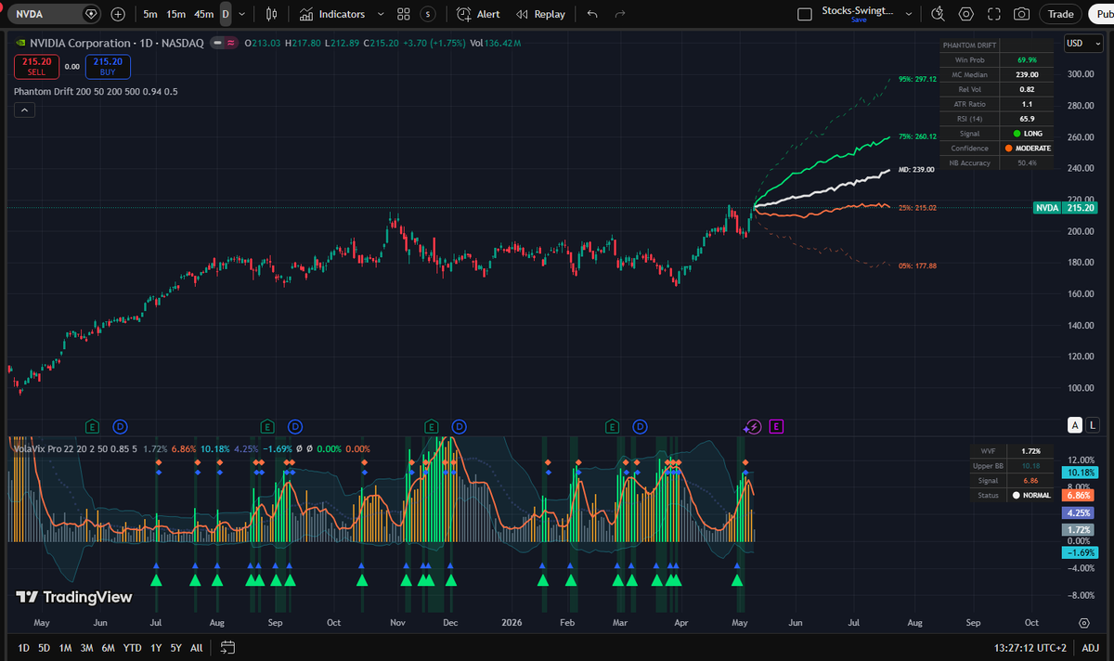Screen dimensions: 1114x661
Task: Select the 3M range
Action: click(86, 647)
